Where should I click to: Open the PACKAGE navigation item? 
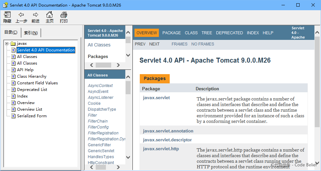[x=172, y=33]
